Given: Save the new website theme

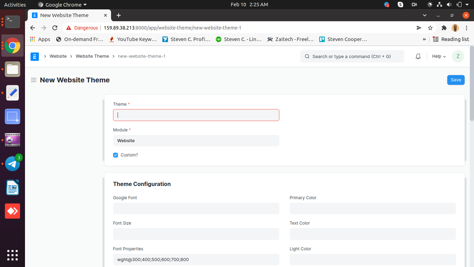Looking at the screenshot, I should point(456,80).
